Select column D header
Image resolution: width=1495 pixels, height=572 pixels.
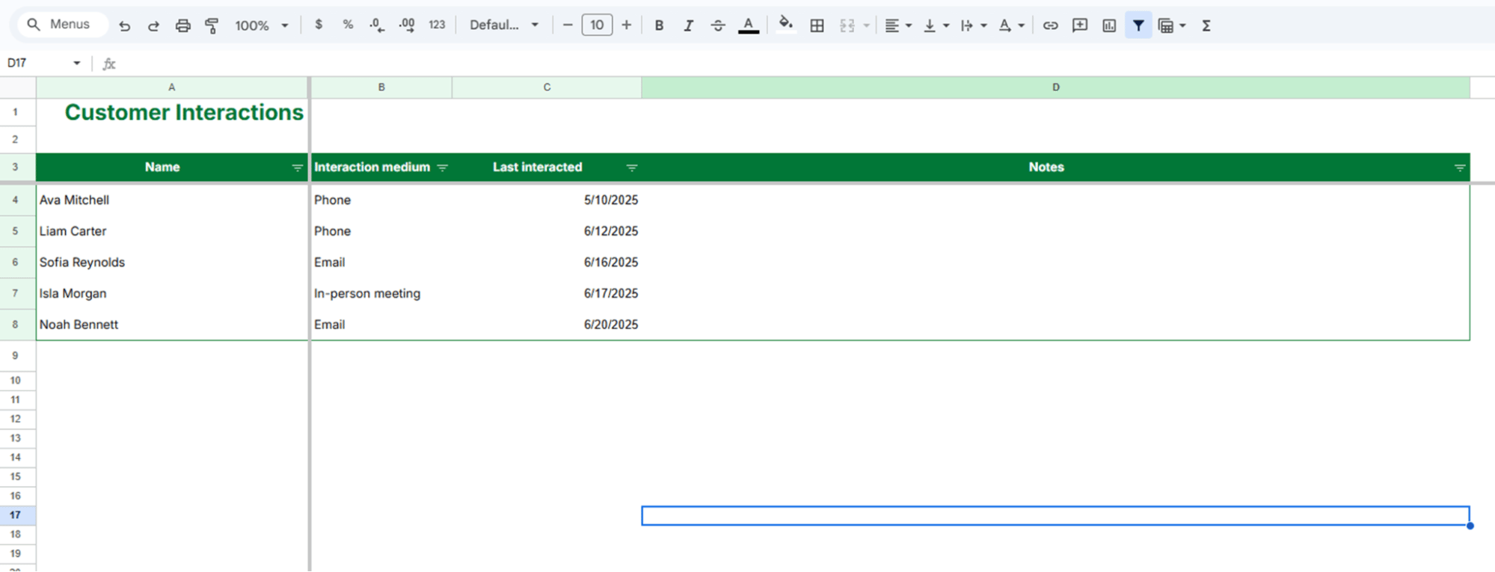click(x=1055, y=87)
